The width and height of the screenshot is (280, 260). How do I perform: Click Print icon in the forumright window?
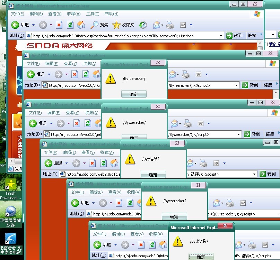(170, 25)
